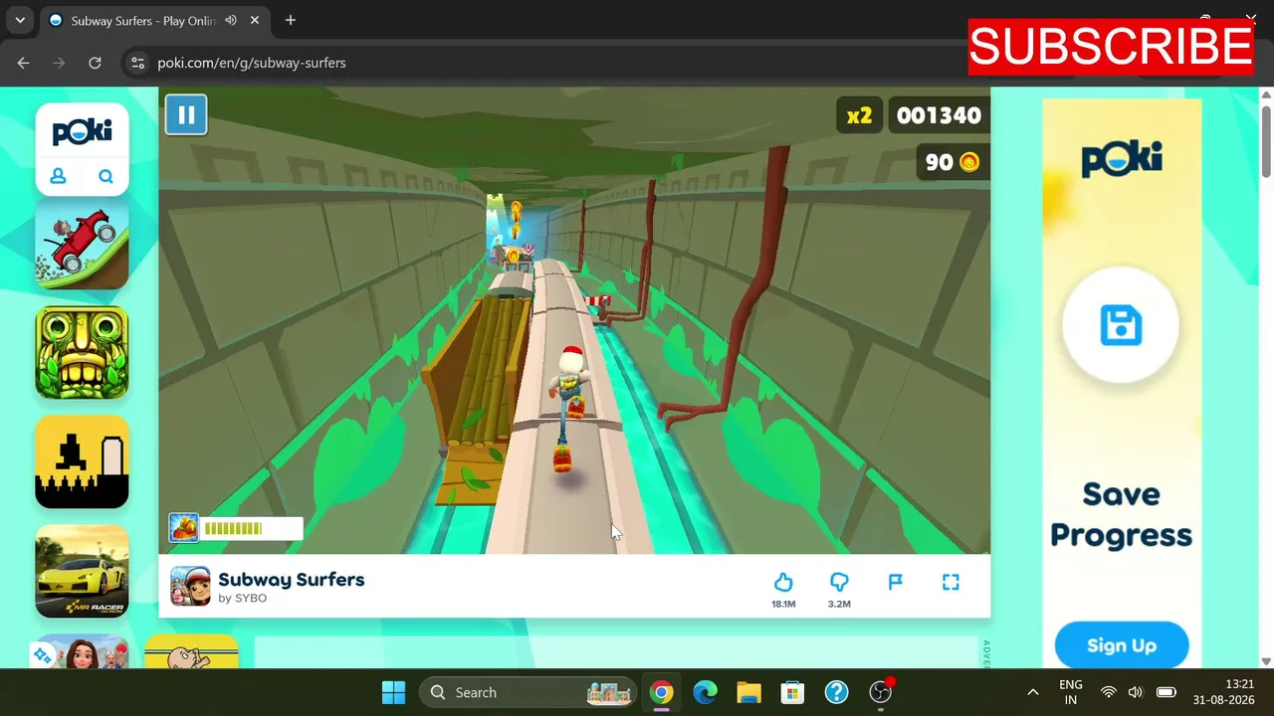Image resolution: width=1274 pixels, height=716 pixels.
Task: Click the Subway Surfers game icon beside the title
Action: pos(190,586)
